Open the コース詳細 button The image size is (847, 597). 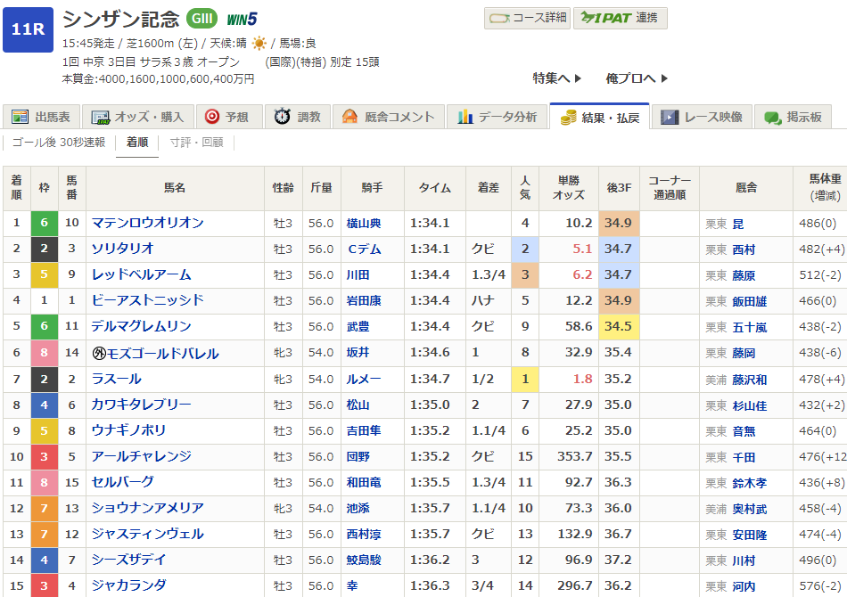(x=527, y=18)
